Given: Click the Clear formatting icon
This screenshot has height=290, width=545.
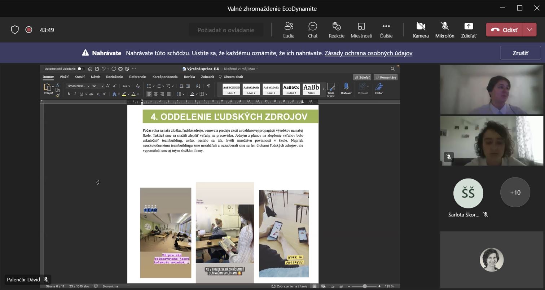Looking at the screenshot, I should [x=137, y=86].
